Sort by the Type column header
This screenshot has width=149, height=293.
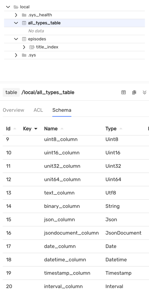point(111,128)
